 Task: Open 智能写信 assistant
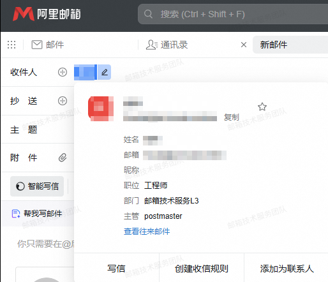pos(37,186)
